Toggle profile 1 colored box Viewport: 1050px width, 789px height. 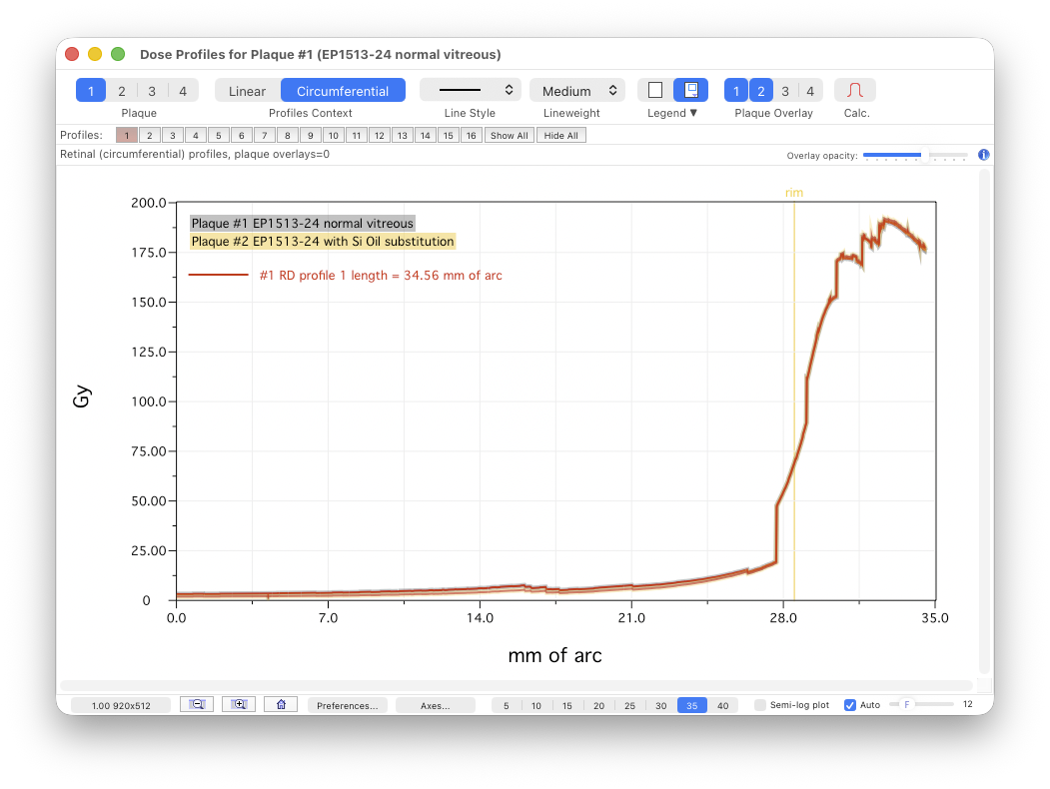point(127,136)
